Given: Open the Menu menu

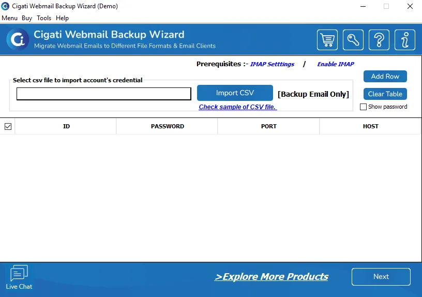Looking at the screenshot, I should click(9, 18).
